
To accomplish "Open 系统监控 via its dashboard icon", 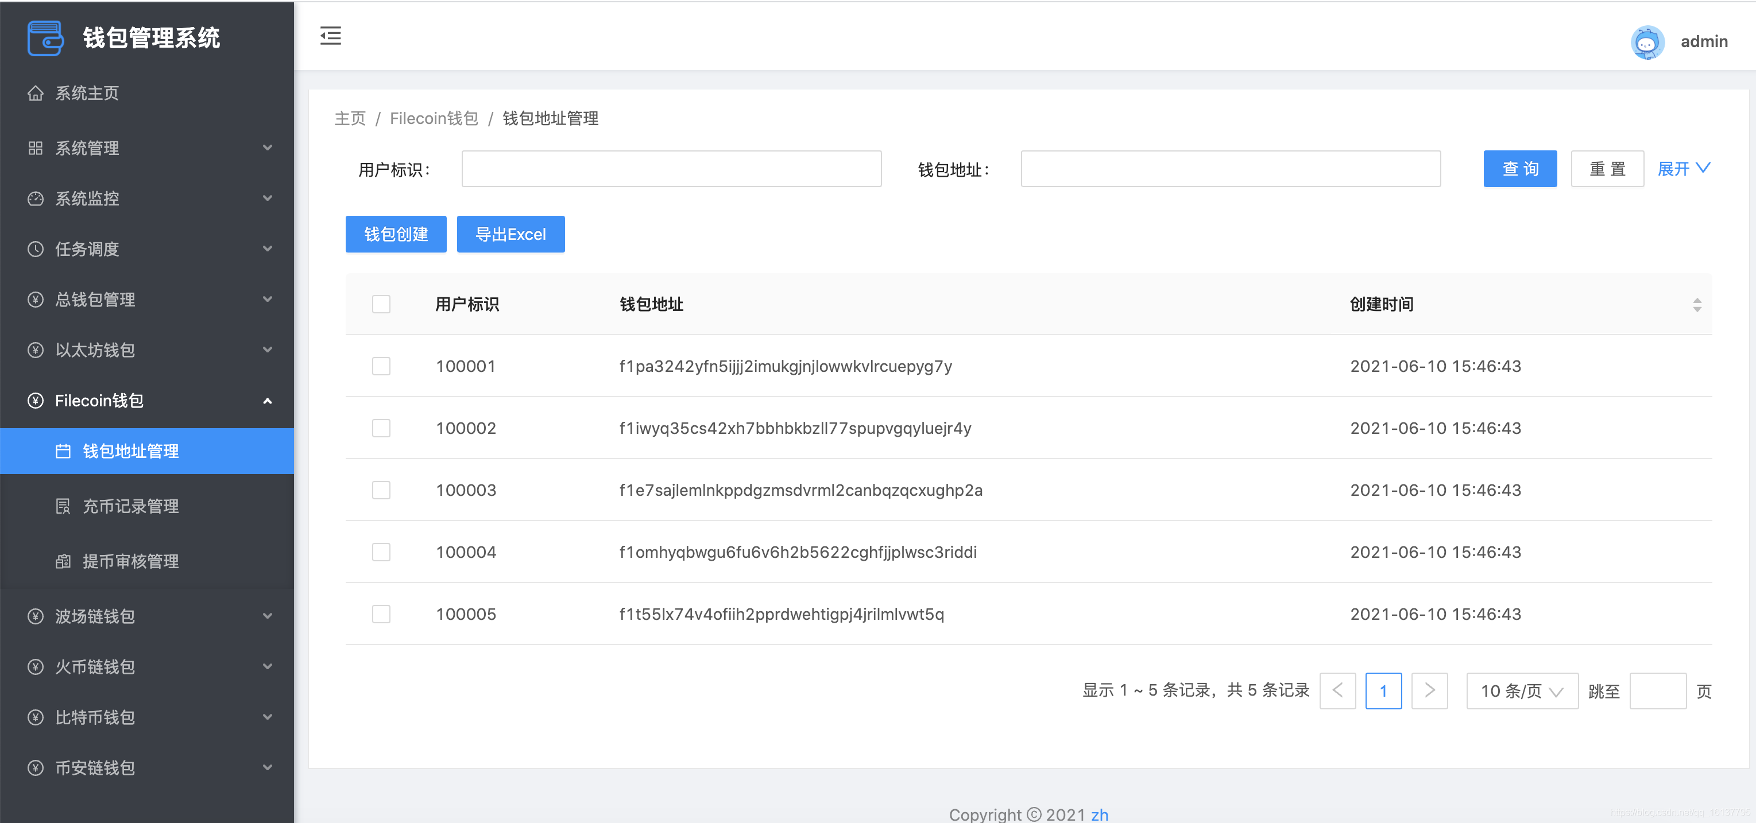I will (x=36, y=198).
